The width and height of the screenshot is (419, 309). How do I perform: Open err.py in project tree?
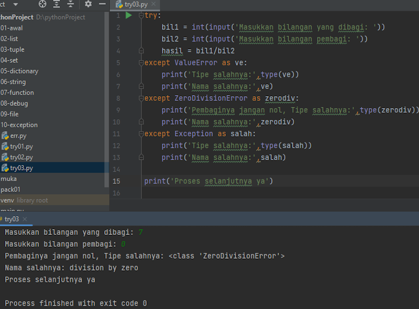click(18, 136)
